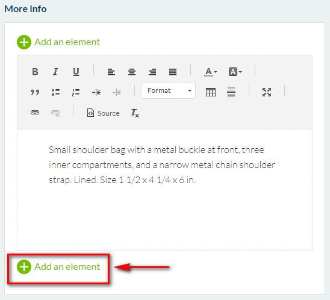Toggle Italic formatting
This screenshot has height=300, width=330.
click(55, 72)
